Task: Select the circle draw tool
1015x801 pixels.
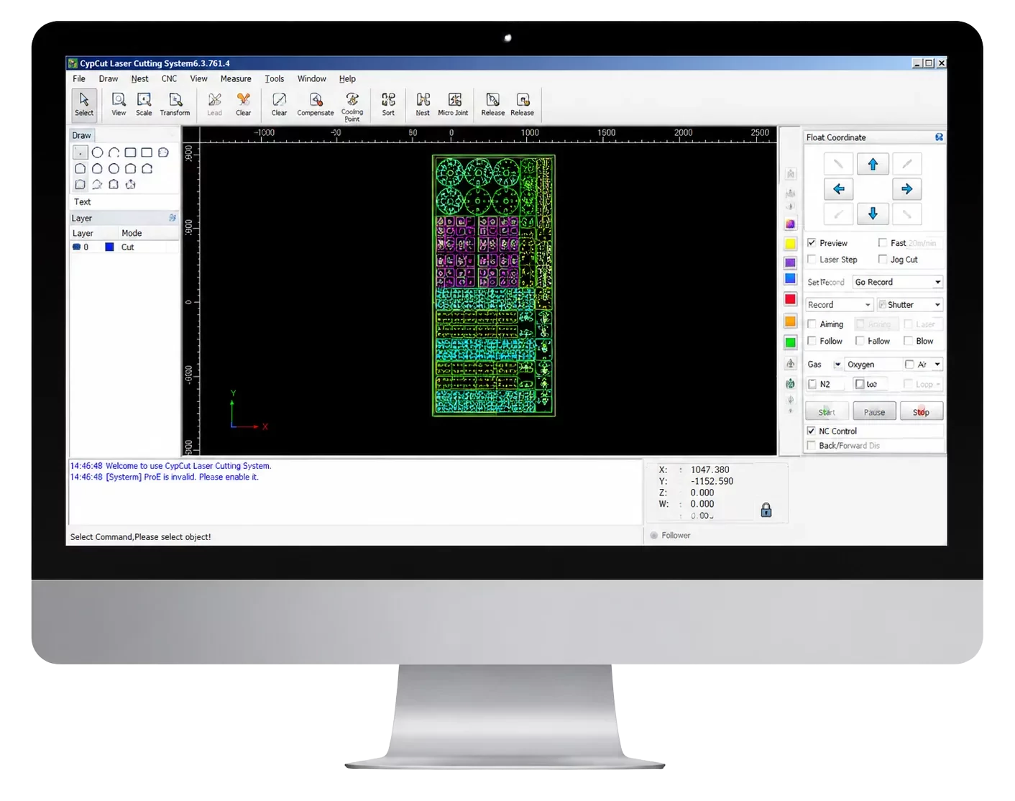Action: pos(97,152)
